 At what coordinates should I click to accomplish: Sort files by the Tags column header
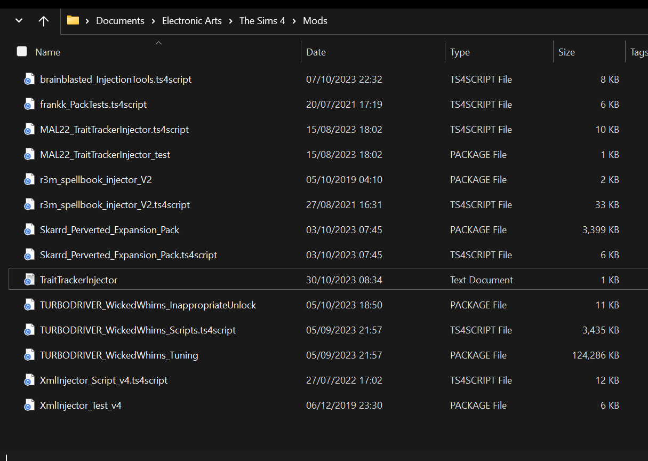click(639, 52)
